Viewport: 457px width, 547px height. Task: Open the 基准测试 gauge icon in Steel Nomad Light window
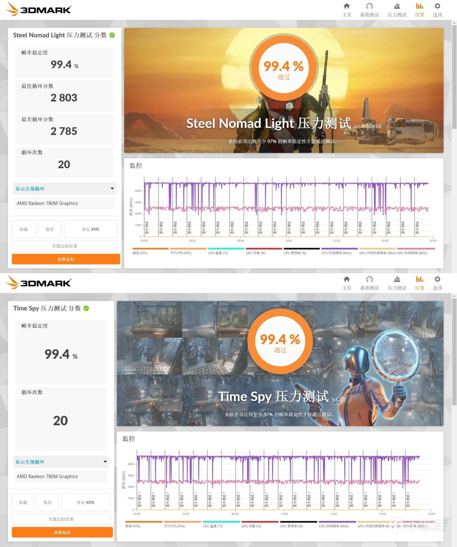[370, 6]
